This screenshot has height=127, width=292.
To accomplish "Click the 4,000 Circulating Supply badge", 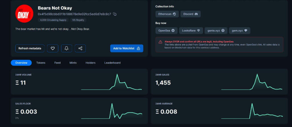I will (53, 20).
